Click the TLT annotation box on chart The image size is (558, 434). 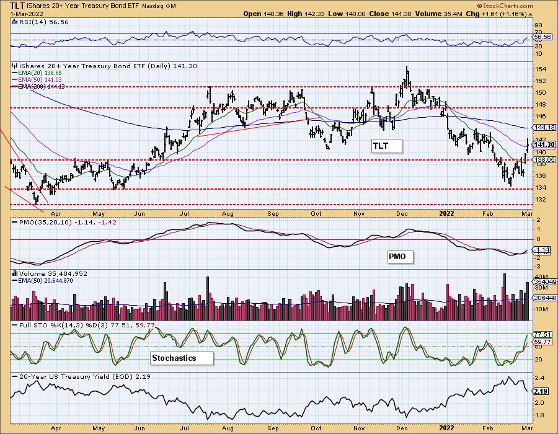[387, 146]
